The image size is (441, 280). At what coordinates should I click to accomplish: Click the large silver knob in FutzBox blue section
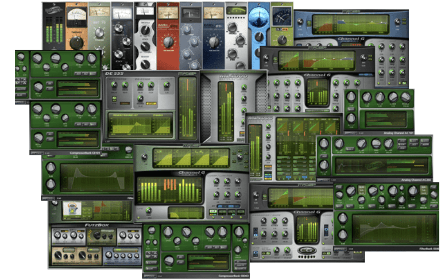click(109, 254)
